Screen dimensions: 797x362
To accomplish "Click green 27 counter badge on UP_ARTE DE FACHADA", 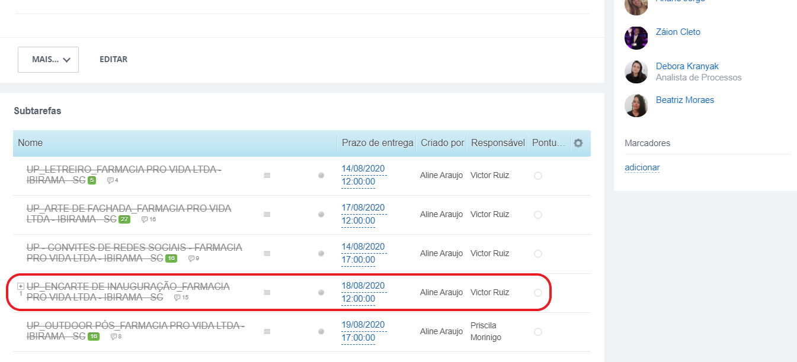I will (x=124, y=219).
